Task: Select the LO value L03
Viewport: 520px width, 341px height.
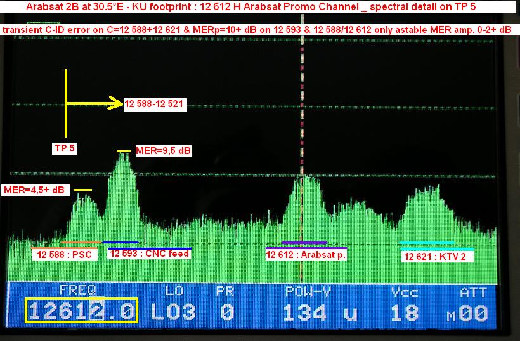Action: (173, 312)
